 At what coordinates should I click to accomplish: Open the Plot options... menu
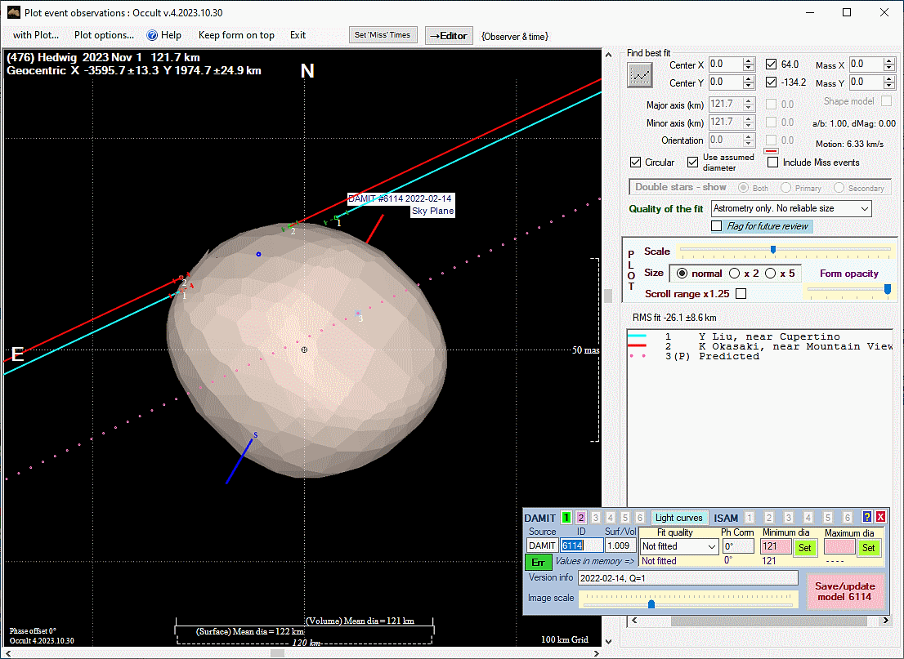point(104,35)
